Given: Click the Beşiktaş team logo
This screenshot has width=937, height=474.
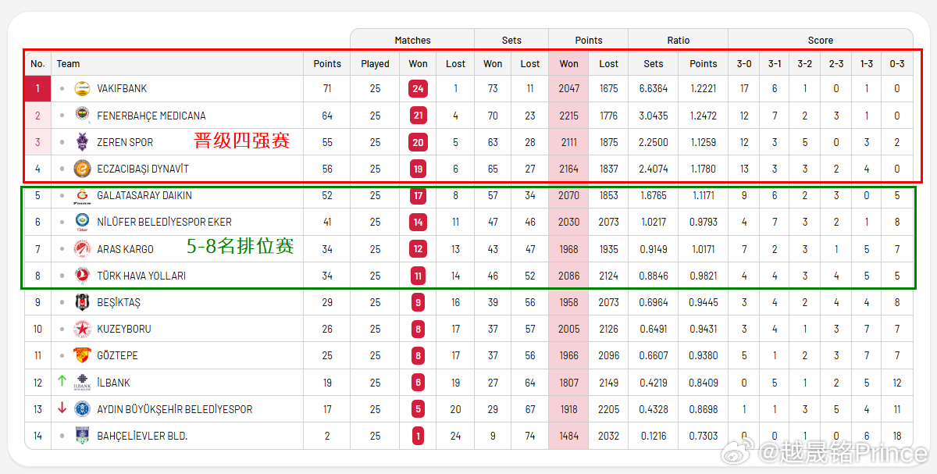Looking at the screenshot, I should coord(82,302).
